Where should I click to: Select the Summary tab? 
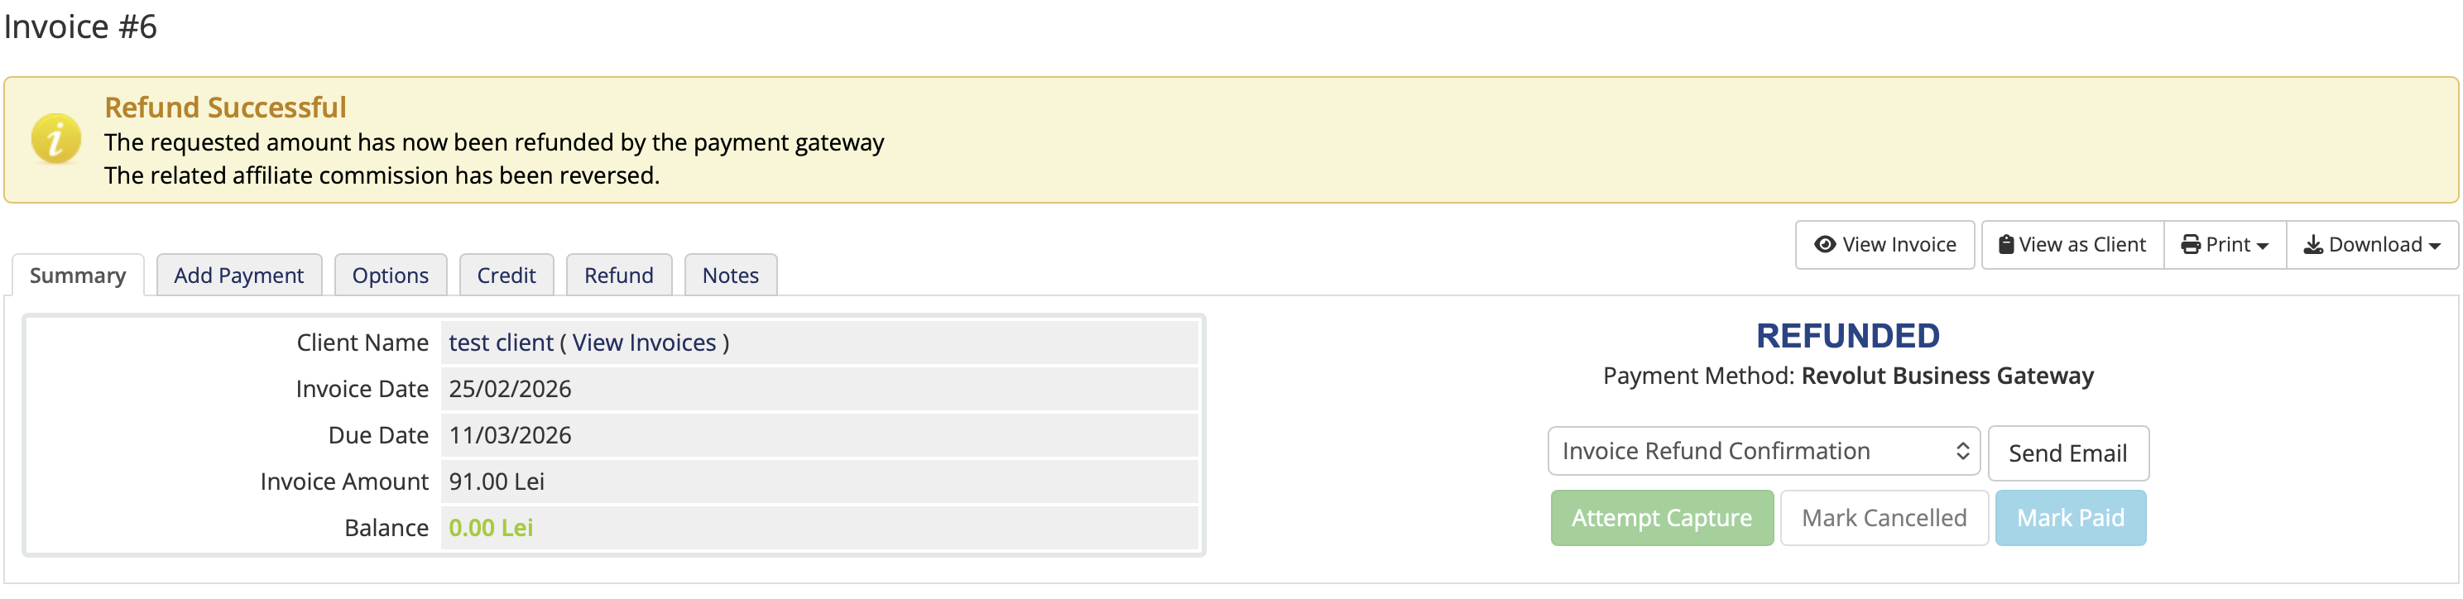coord(78,276)
